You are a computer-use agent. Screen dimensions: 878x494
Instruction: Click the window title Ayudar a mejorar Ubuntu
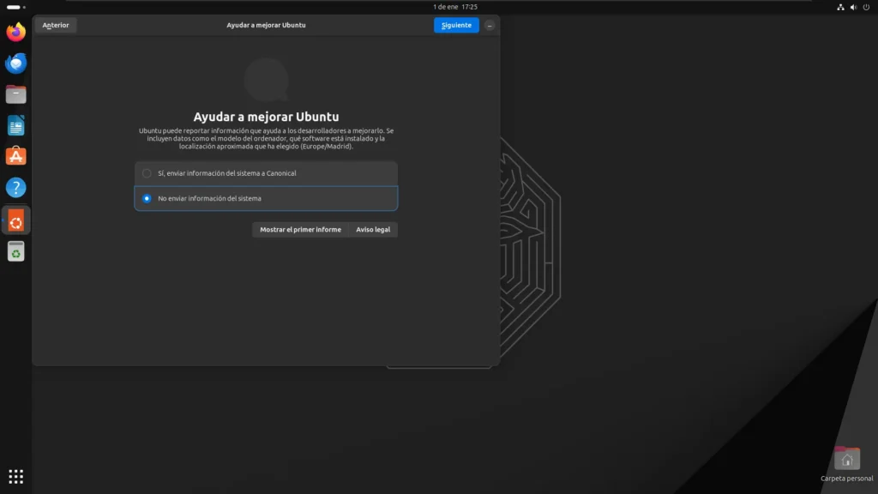coord(266,25)
